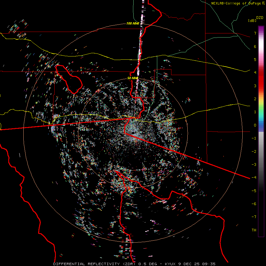
Task: Click the 50 NMI range ring label
Action: [x=133, y=78]
